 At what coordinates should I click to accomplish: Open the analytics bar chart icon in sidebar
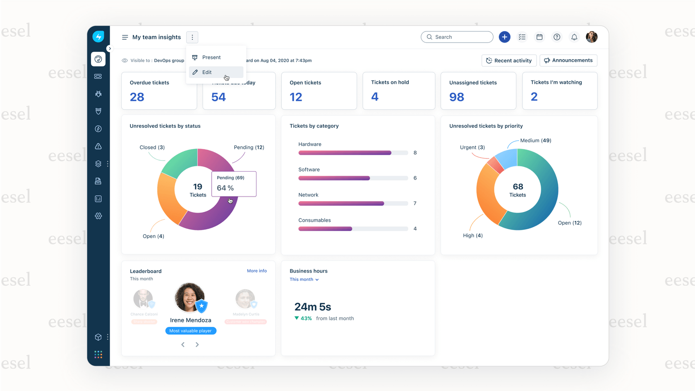98,199
